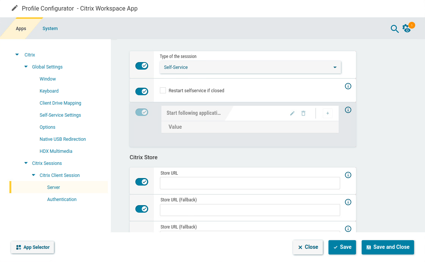Switch to the Apps tab
This screenshot has width=425, height=262.
click(21, 28)
